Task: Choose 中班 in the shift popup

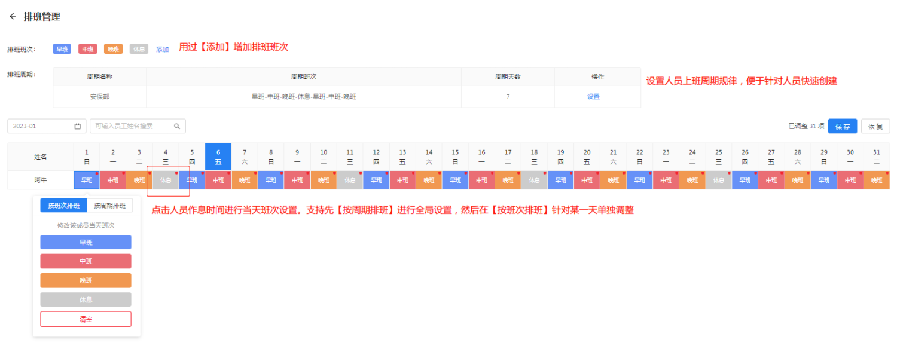Action: pos(86,261)
